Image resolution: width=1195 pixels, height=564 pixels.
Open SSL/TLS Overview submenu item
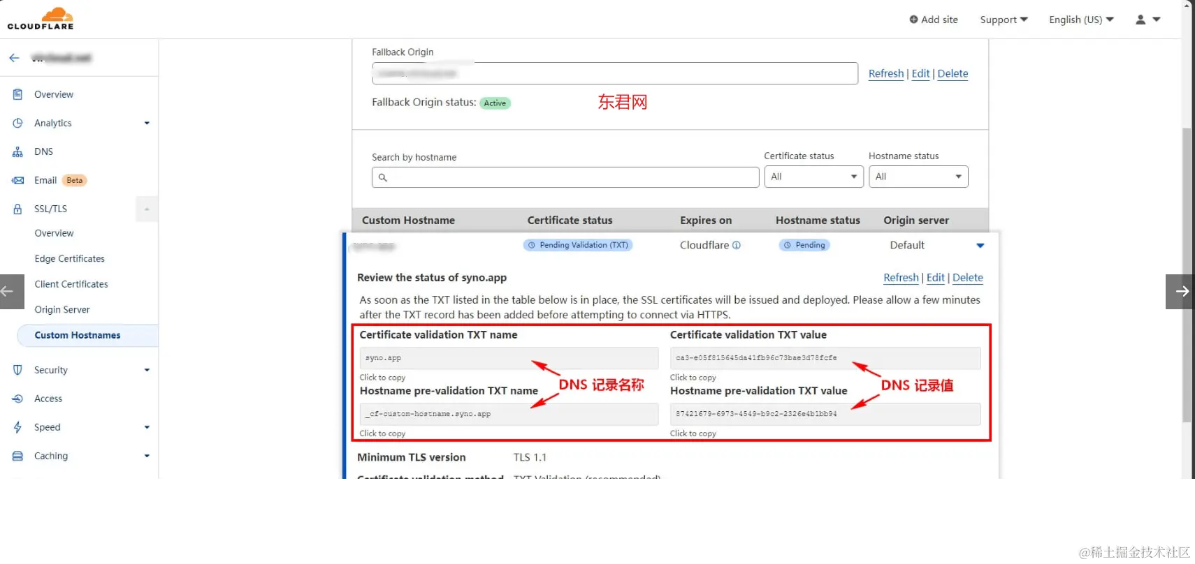pos(54,233)
